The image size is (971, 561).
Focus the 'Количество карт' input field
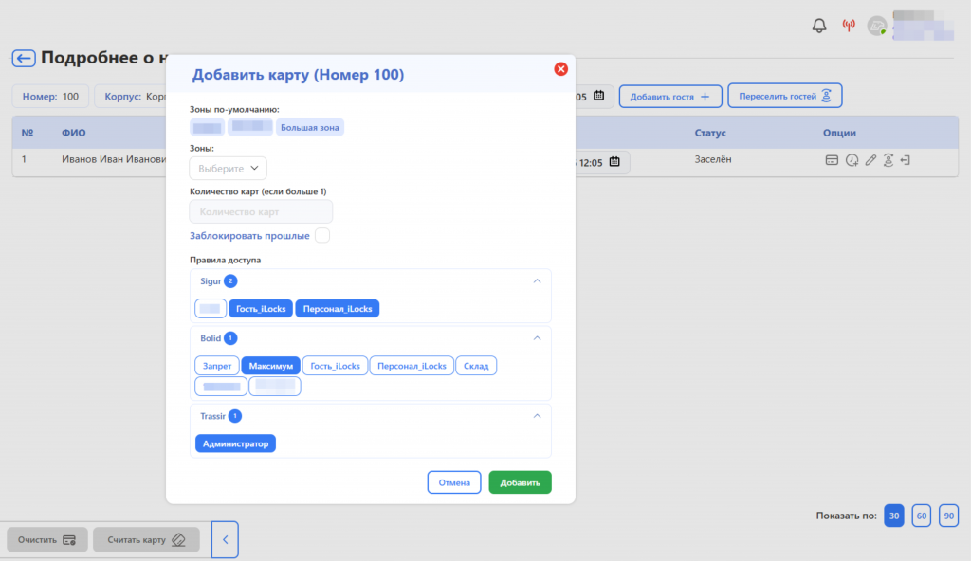[261, 211]
